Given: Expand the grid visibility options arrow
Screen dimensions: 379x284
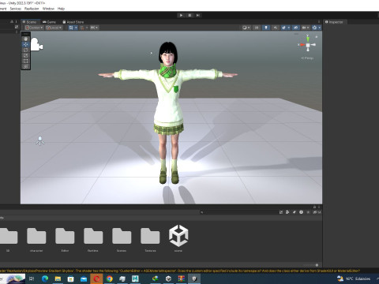Looking at the screenshot, I should [76, 28].
